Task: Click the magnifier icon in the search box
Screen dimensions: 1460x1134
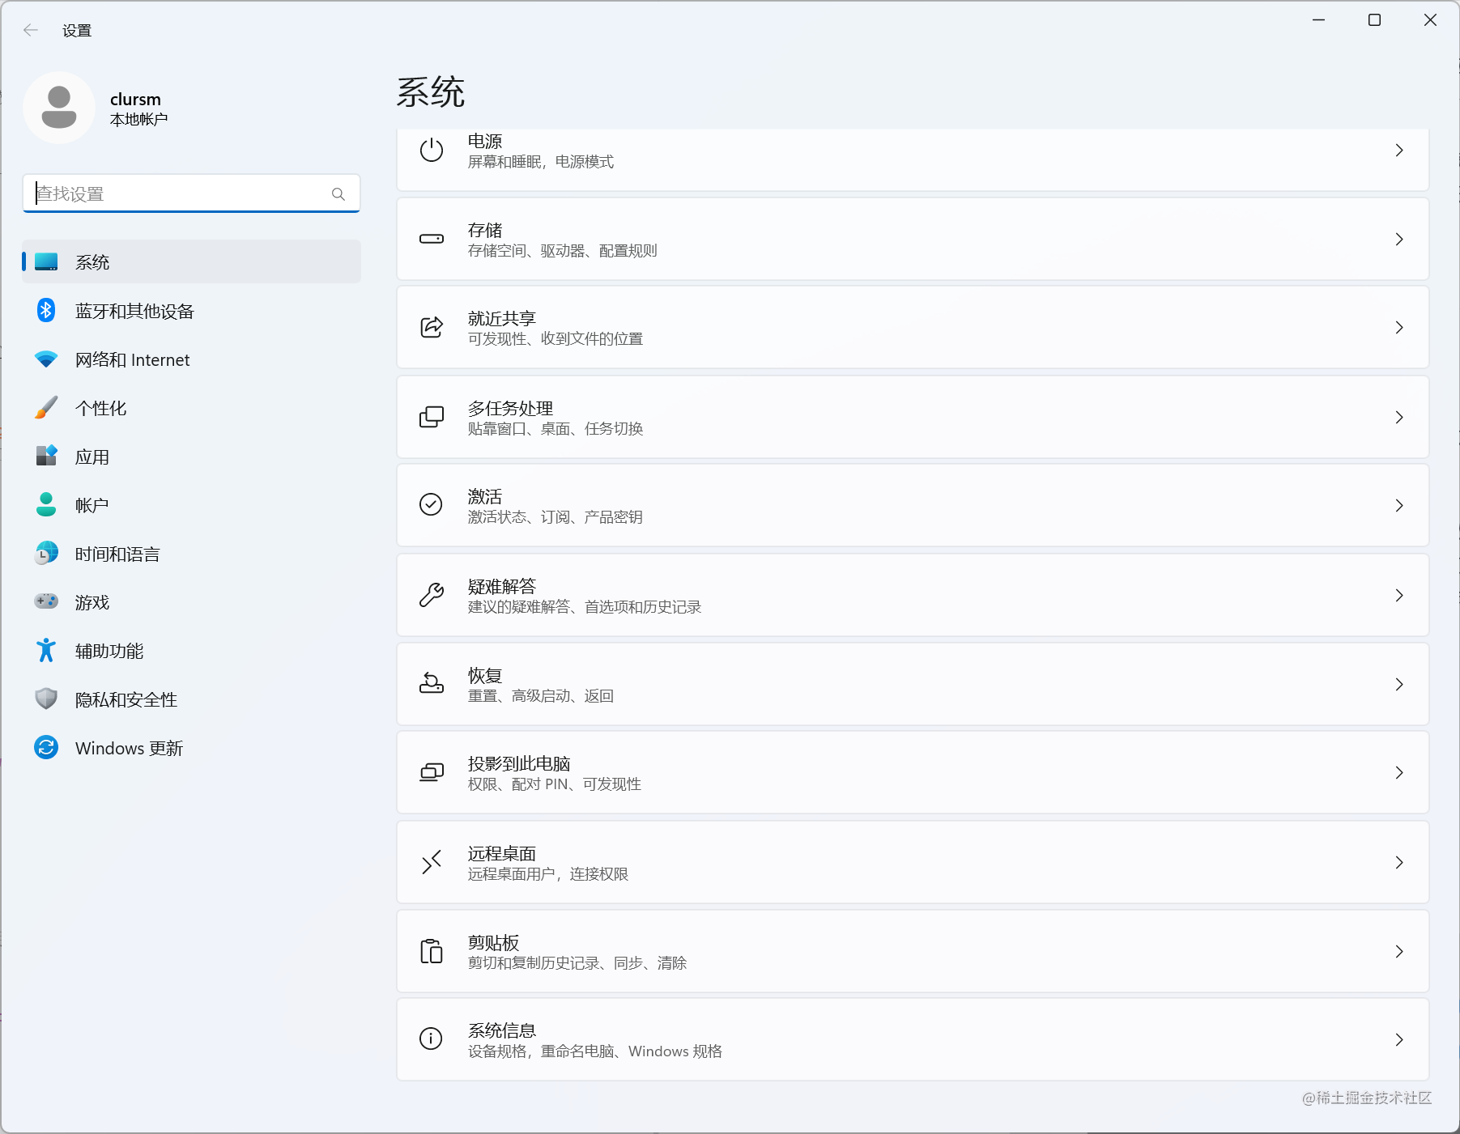Action: tap(338, 194)
